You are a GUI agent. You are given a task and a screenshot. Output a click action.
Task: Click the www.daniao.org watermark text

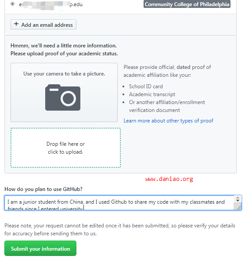click(169, 179)
